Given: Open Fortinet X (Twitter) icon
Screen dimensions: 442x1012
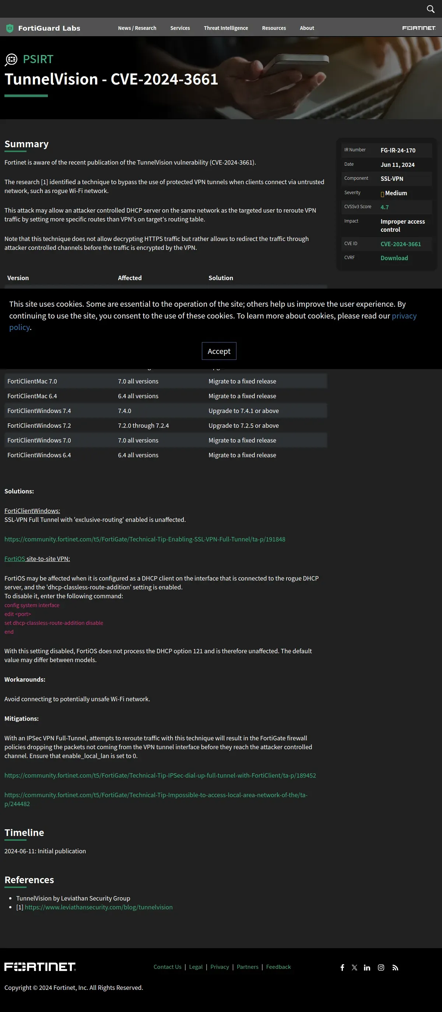Looking at the screenshot, I should (x=355, y=967).
